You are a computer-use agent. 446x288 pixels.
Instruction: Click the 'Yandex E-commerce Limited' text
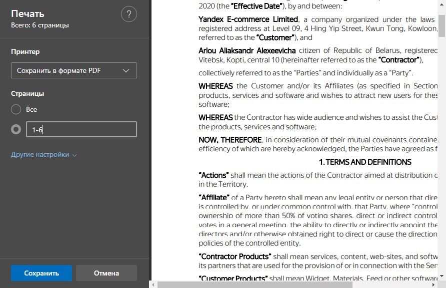pos(248,19)
